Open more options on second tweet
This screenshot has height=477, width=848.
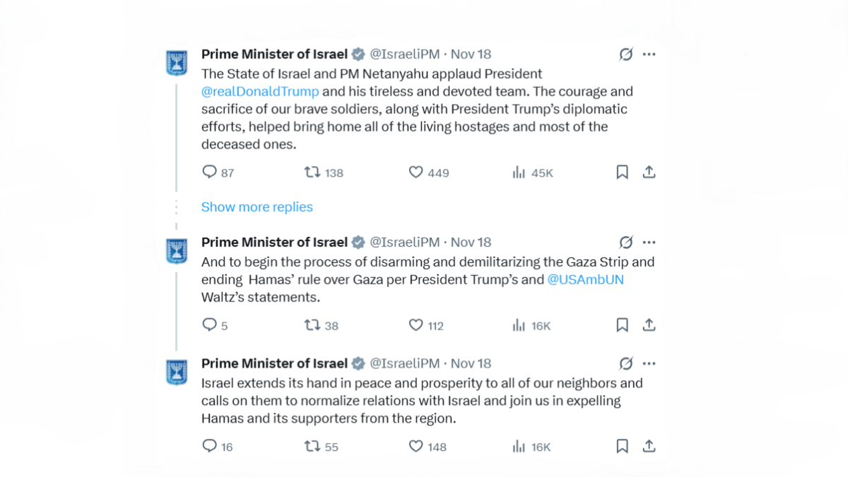pos(649,242)
